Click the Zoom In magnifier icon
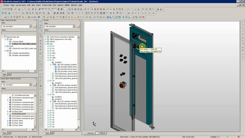Viewport: 245px width, 138px height. coord(75,9)
